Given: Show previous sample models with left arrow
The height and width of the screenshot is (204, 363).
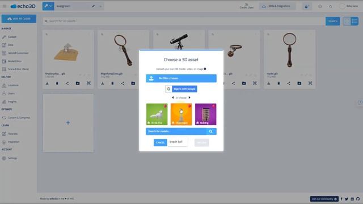Looking at the screenshot, I should (x=173, y=97).
